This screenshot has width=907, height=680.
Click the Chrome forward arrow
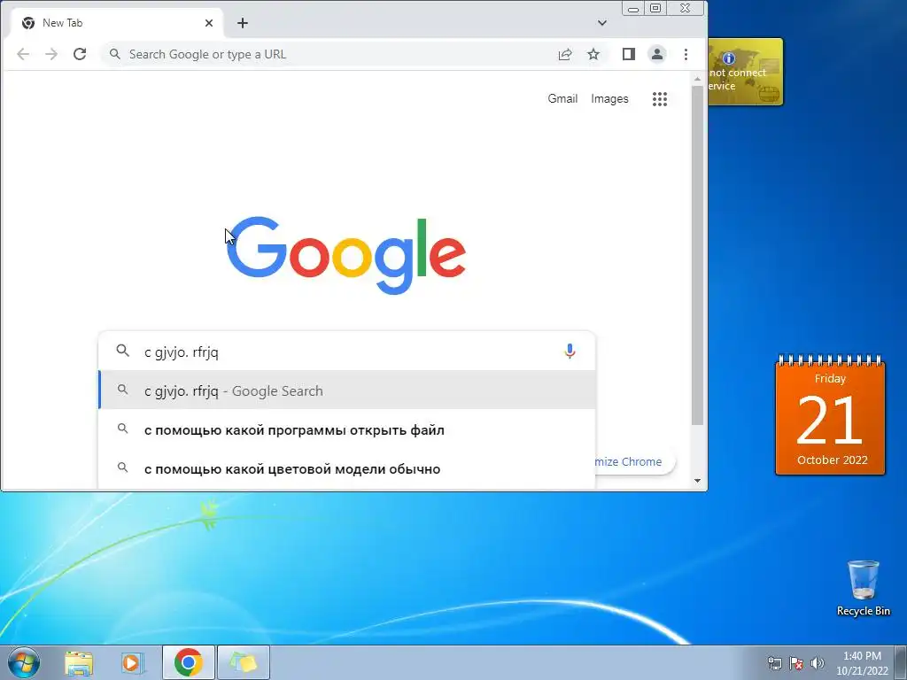51,54
